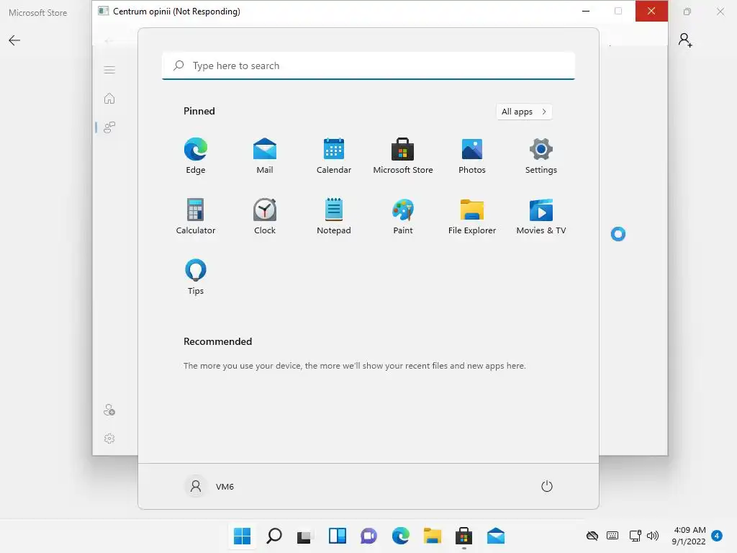Open taskbar Search magnifier icon

point(274,536)
